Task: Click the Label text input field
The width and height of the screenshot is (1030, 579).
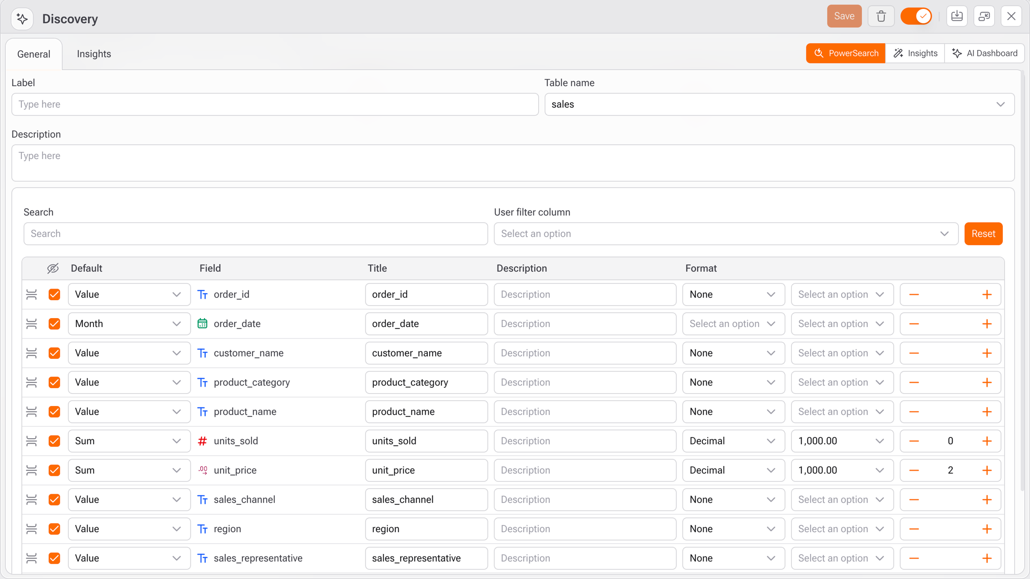Action: 274,105
